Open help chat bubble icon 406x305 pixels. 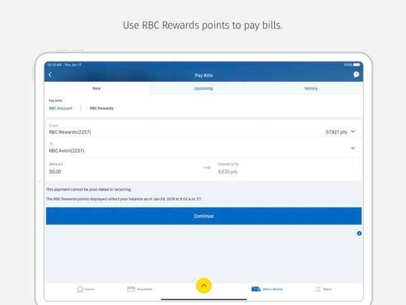point(356,75)
